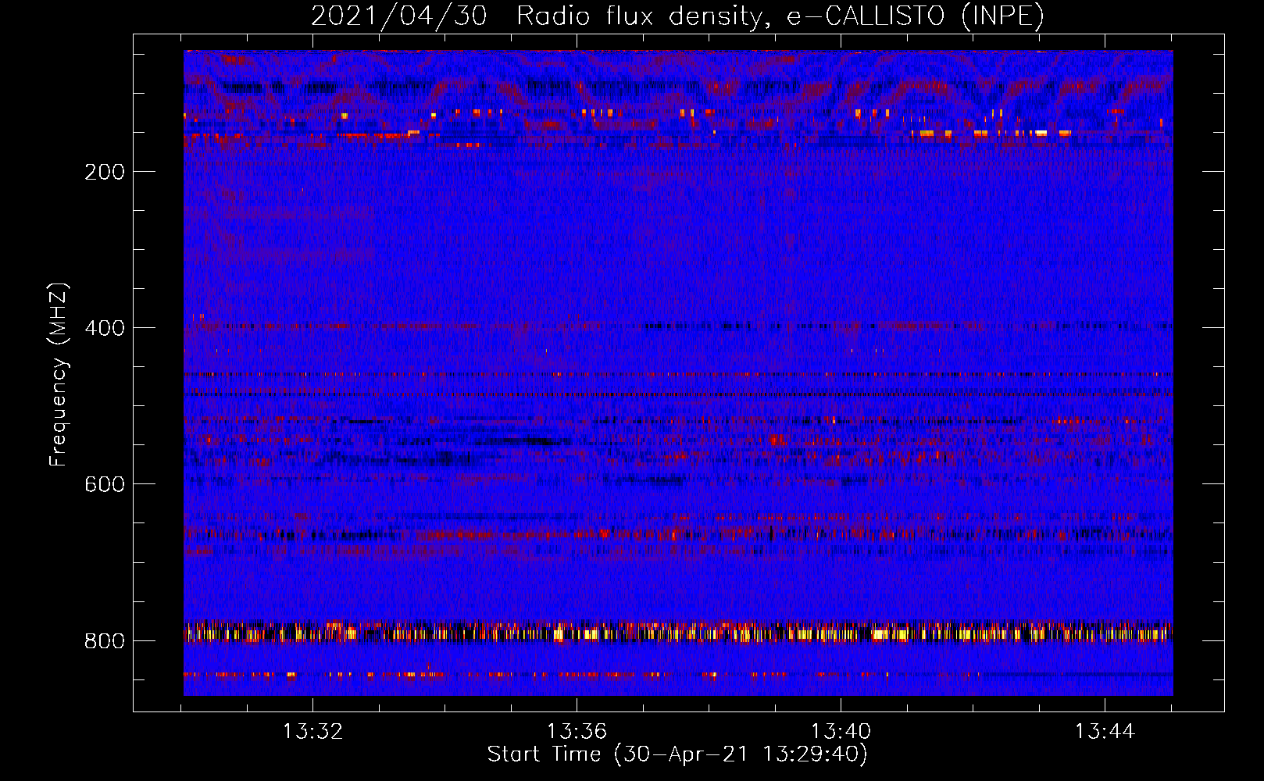The image size is (1264, 781).
Task: Click the '13:44' time axis label
Action: click(x=1105, y=732)
